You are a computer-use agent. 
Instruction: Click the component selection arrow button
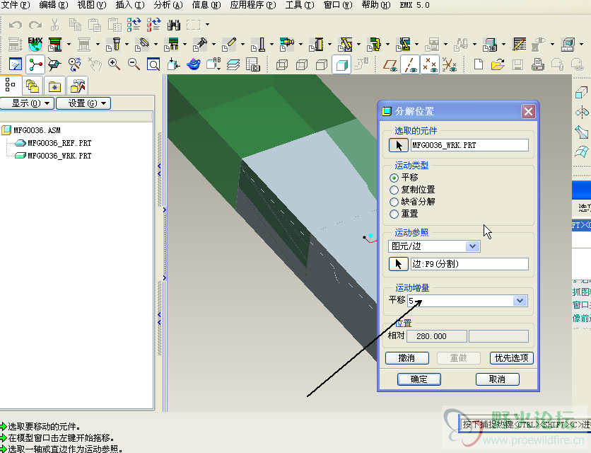click(x=399, y=145)
